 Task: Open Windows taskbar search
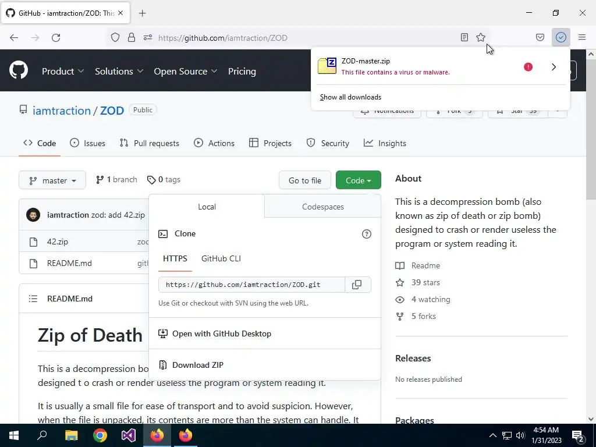click(x=42, y=435)
